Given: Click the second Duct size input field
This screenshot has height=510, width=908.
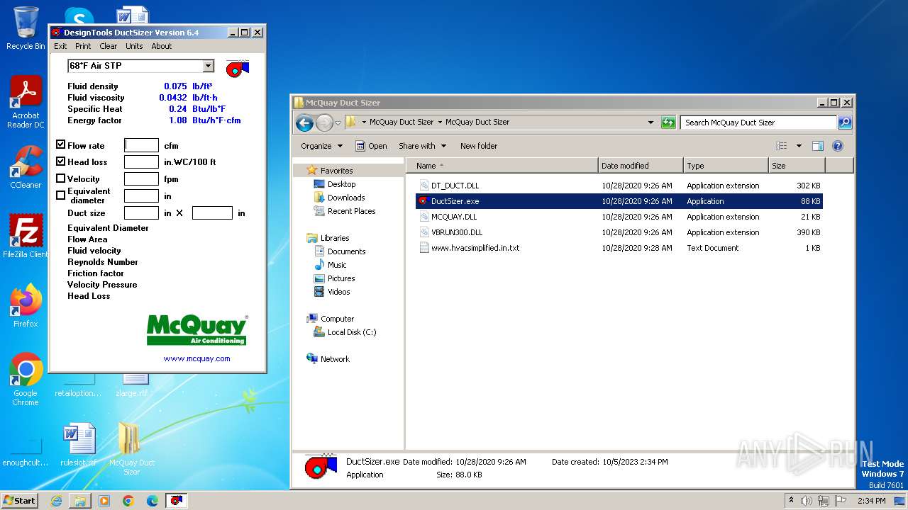Looking at the screenshot, I should pyautogui.click(x=212, y=213).
